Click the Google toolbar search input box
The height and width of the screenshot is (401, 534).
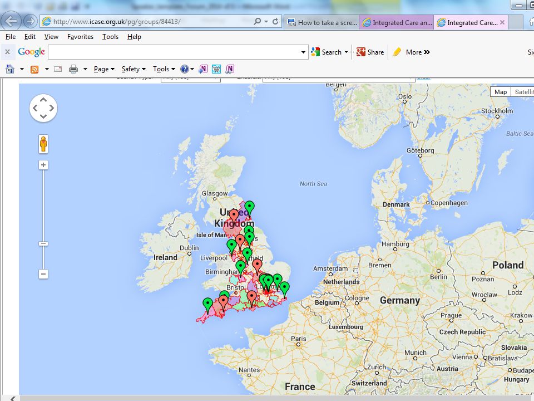click(x=178, y=52)
